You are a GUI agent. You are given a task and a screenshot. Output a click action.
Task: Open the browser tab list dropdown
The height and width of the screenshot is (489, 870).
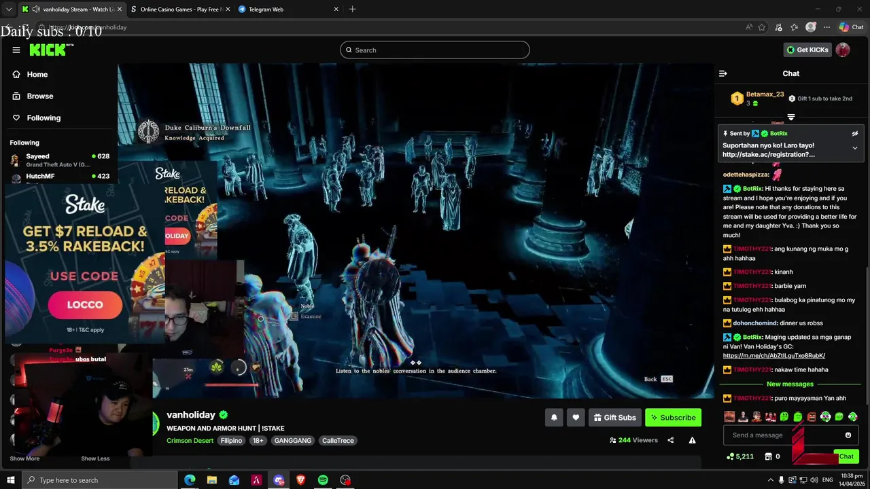pyautogui.click(x=9, y=10)
